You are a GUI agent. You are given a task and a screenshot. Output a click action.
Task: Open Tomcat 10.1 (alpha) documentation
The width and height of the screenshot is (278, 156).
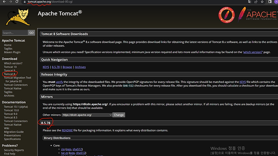(x=16, y=107)
